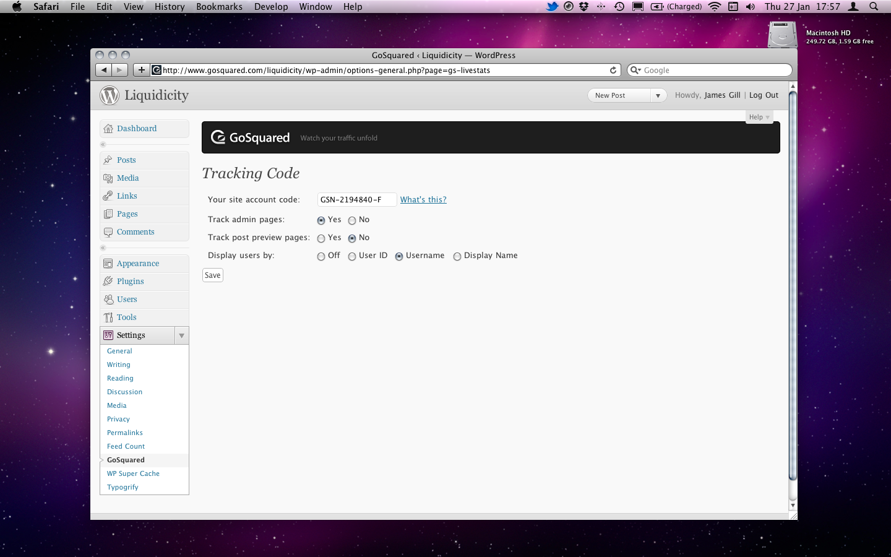
Task: Open the Safari File menu
Action: (x=77, y=6)
